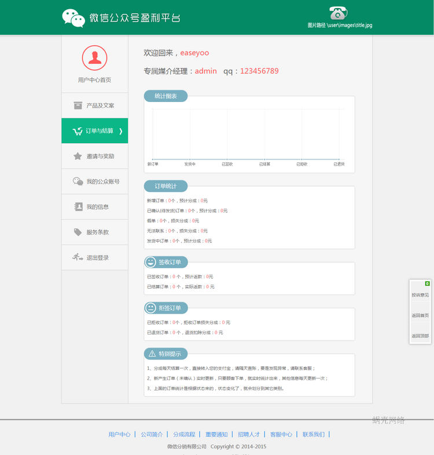The height and width of the screenshot is (455, 434).
Task: Click 退出登录 to log out
Action: (95, 257)
